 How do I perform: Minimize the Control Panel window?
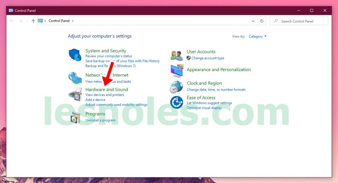(x=298, y=10)
